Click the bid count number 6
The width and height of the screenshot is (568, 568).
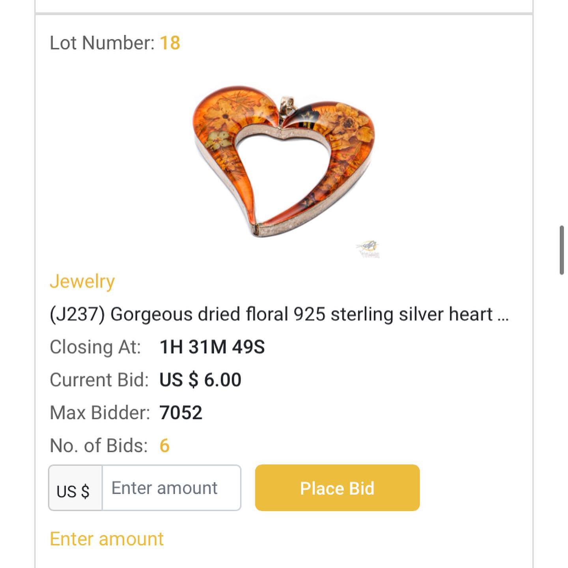point(164,446)
